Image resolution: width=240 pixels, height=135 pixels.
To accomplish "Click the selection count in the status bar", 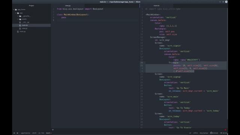I will point(41,133).
